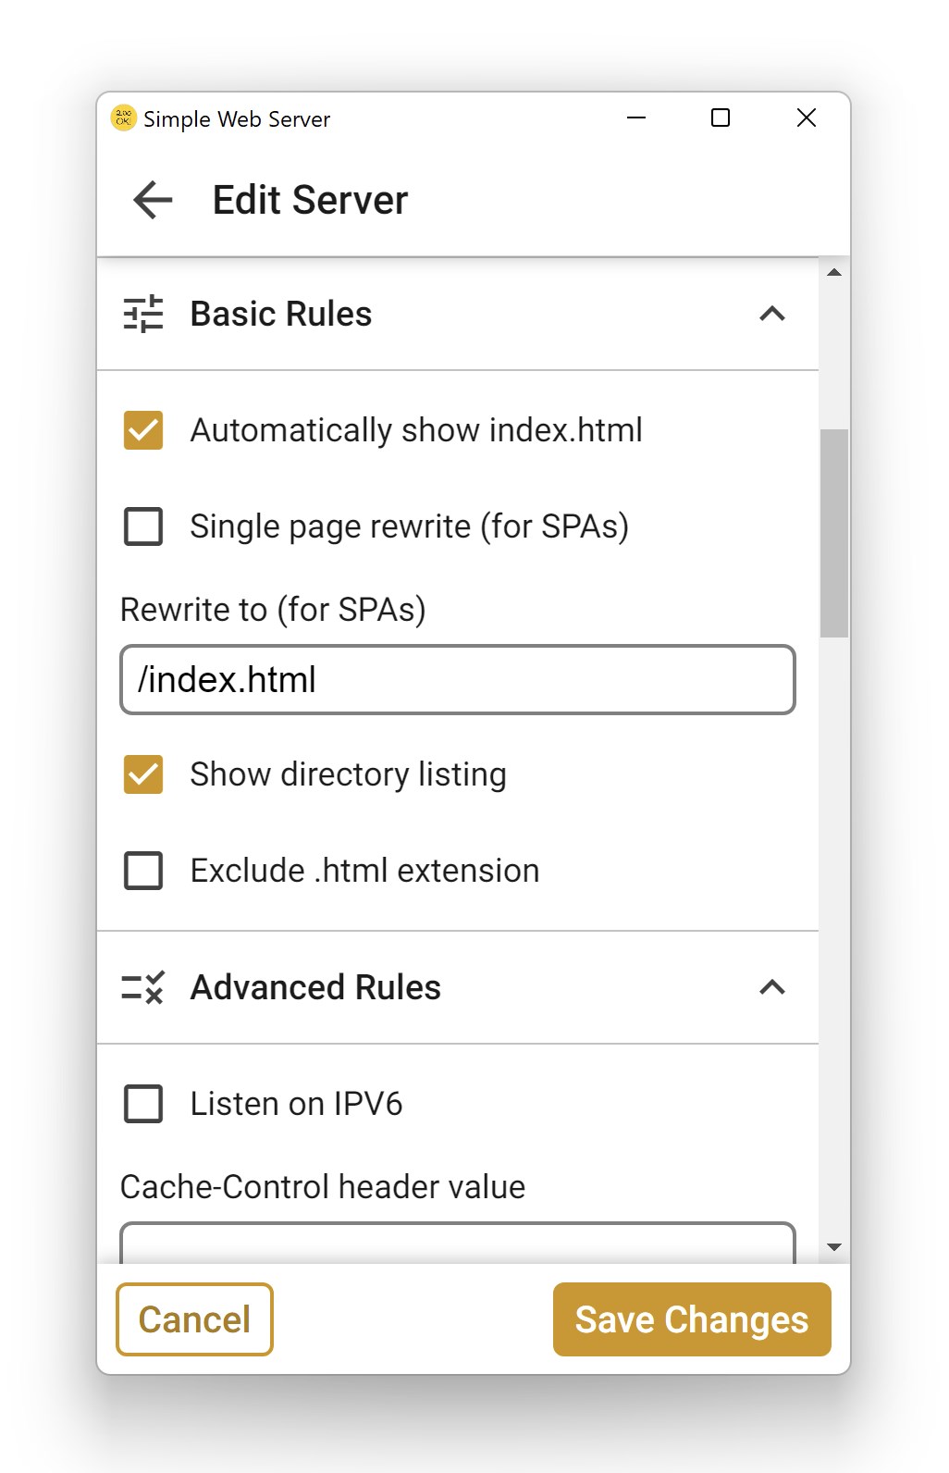Screen dimensions: 949x1473
Task: Click the Simple Web Server app icon
Action: [x=123, y=118]
